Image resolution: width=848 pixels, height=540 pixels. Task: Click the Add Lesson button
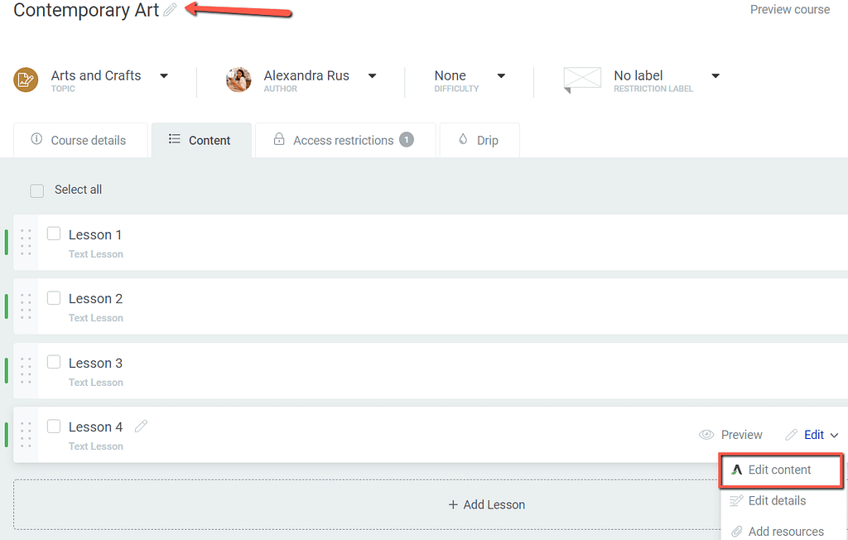[x=486, y=504]
